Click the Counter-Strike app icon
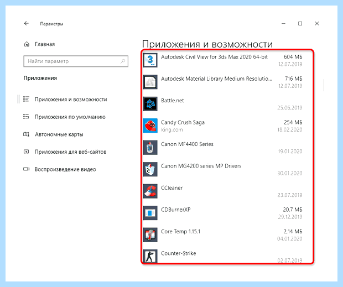343x287 pixels. pyautogui.click(x=150, y=256)
